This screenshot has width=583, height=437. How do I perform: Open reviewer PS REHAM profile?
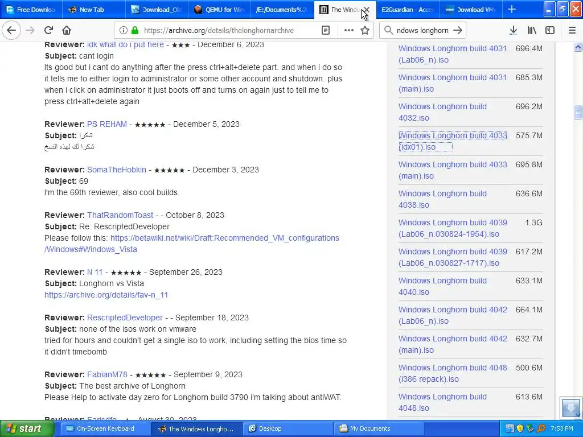[x=106, y=124]
